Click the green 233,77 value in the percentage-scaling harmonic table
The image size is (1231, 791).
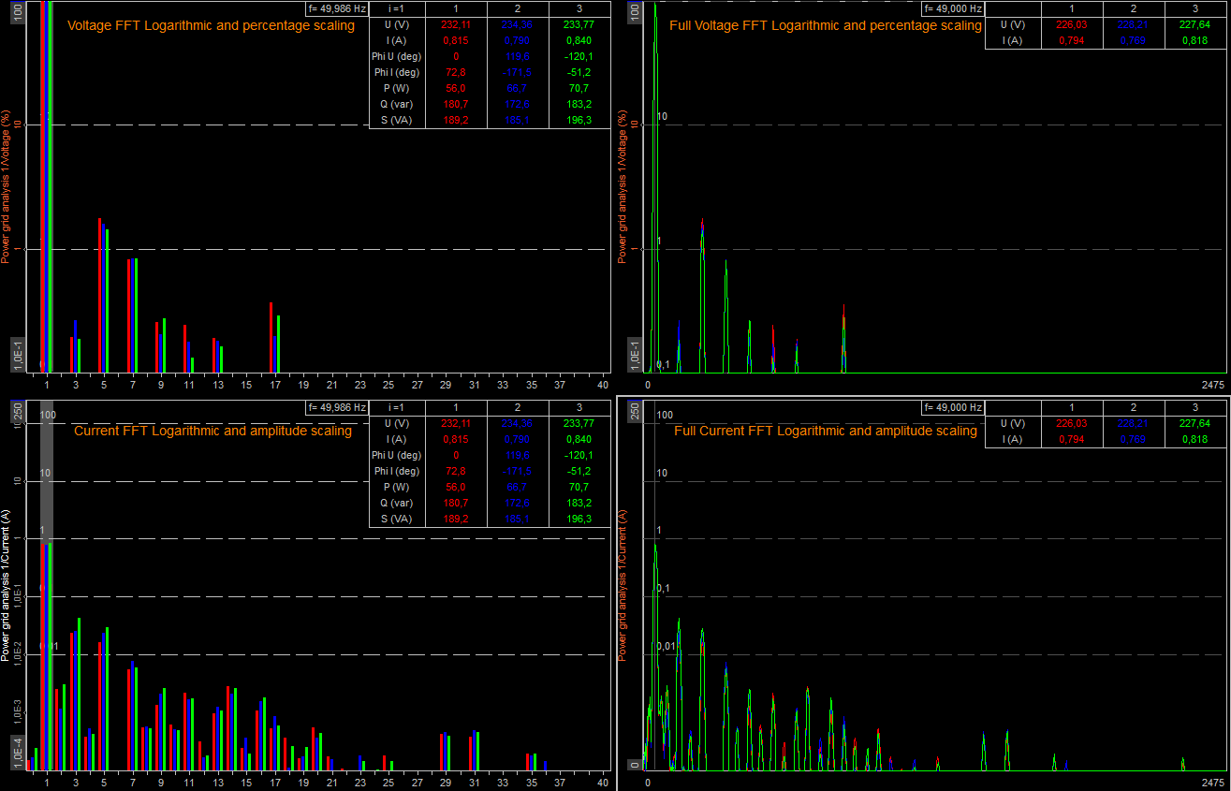click(579, 25)
